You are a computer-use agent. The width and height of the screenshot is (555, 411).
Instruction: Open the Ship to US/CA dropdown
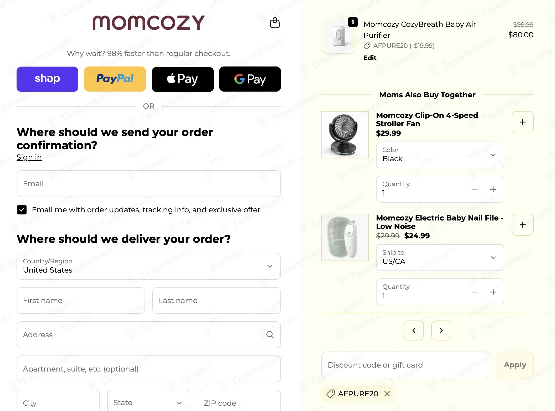click(440, 258)
